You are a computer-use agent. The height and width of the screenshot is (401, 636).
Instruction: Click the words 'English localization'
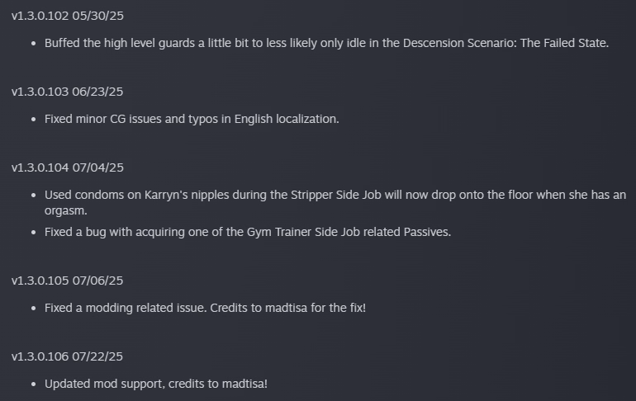[287, 119]
